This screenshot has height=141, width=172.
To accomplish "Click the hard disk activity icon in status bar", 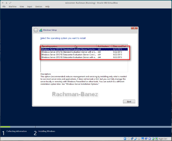I will (x=125, y=139).
